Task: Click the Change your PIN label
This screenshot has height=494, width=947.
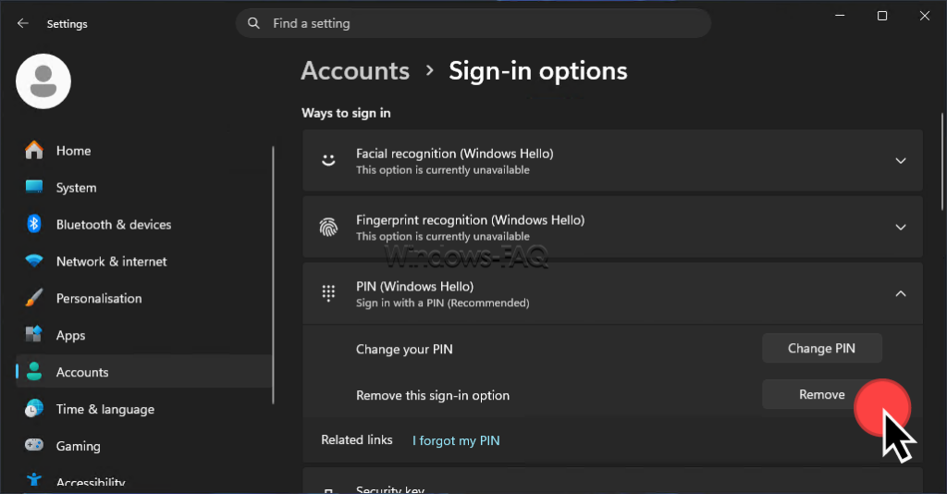Action: (404, 349)
